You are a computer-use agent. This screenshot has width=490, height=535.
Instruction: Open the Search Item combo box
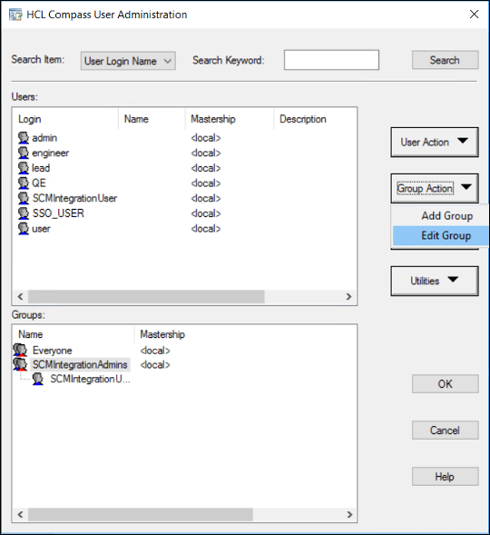click(x=128, y=61)
